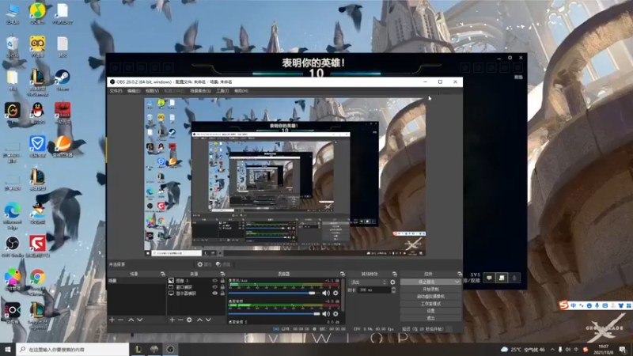
Task: Move scene up with arrow
Action: (131, 320)
